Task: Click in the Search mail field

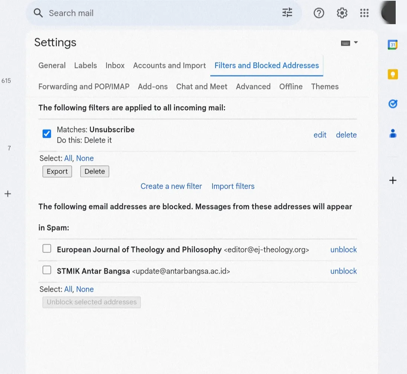Action: [151, 13]
